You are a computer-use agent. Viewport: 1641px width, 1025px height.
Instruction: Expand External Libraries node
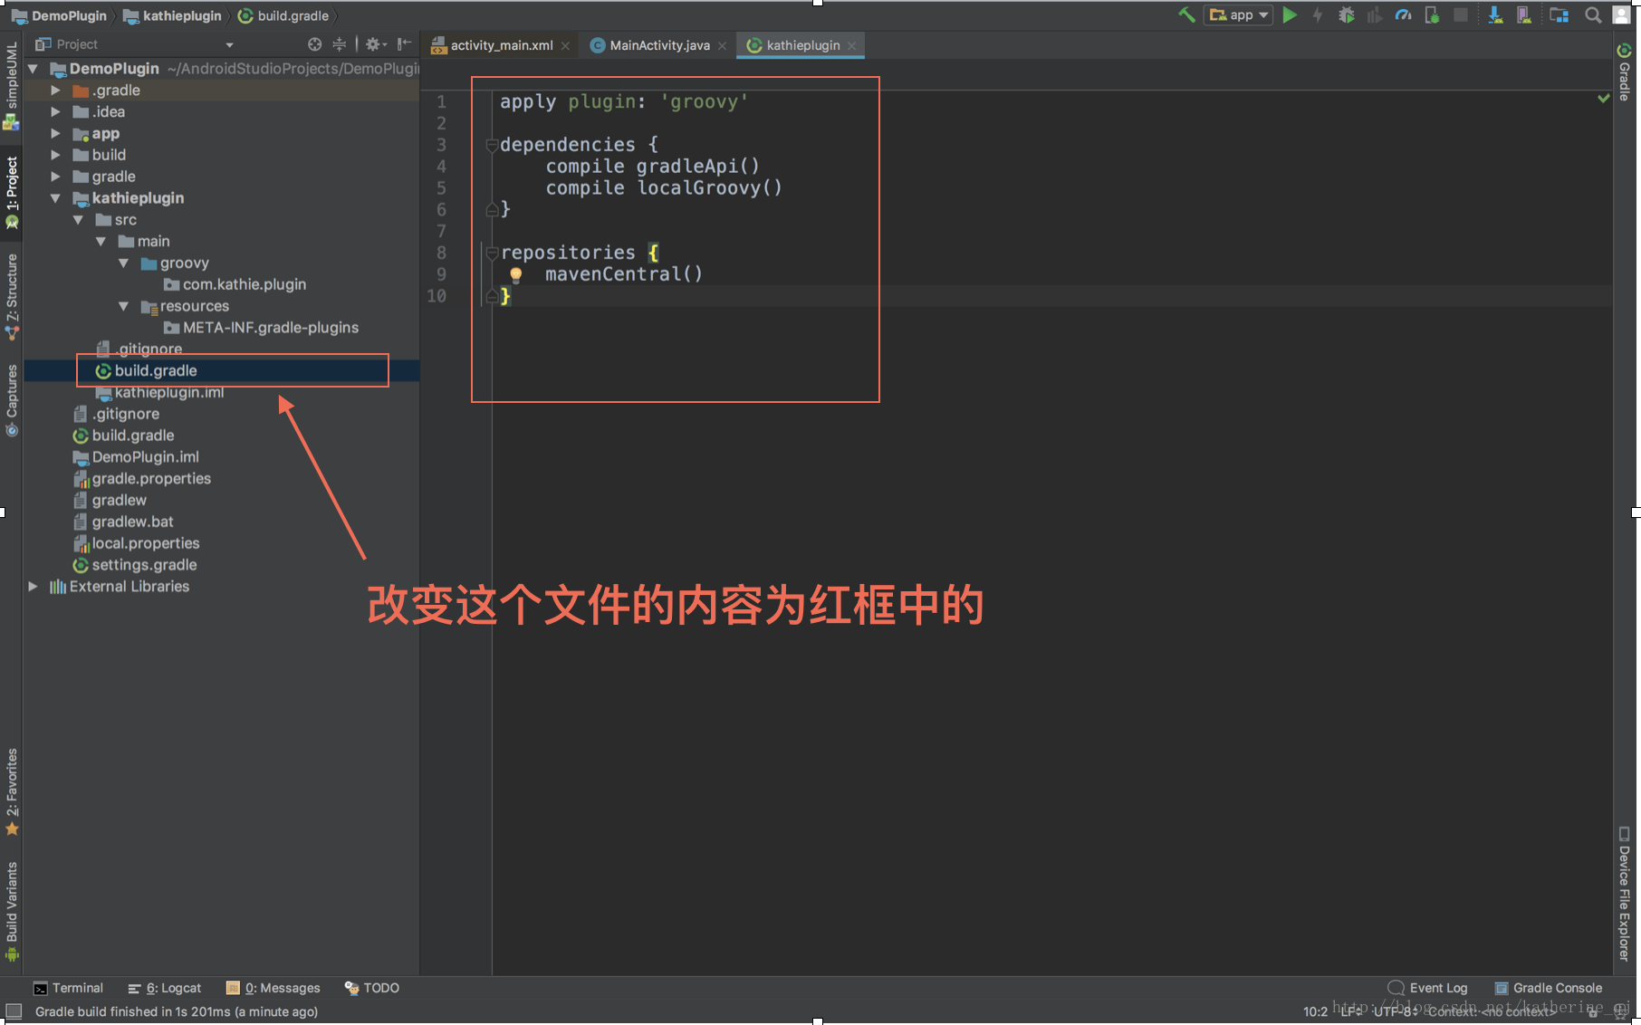tap(34, 587)
